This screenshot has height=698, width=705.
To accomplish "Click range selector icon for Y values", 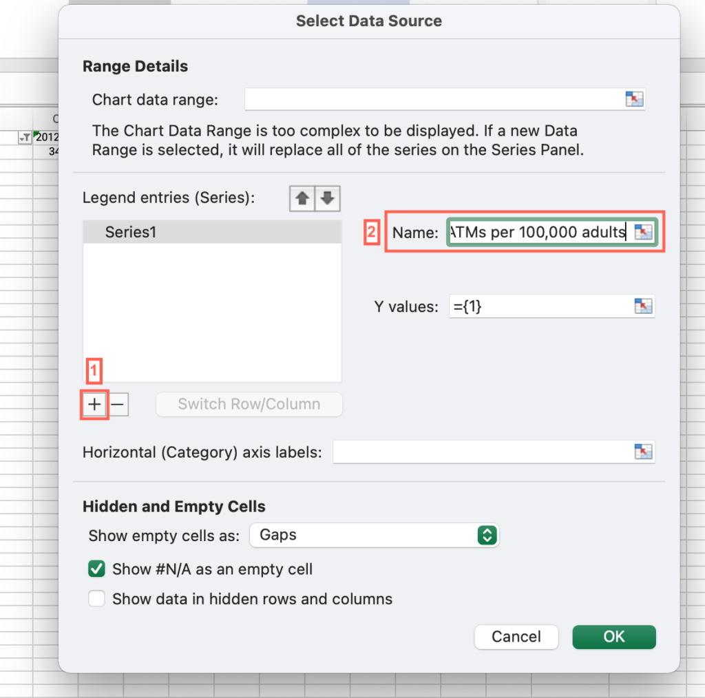I will tap(643, 306).
